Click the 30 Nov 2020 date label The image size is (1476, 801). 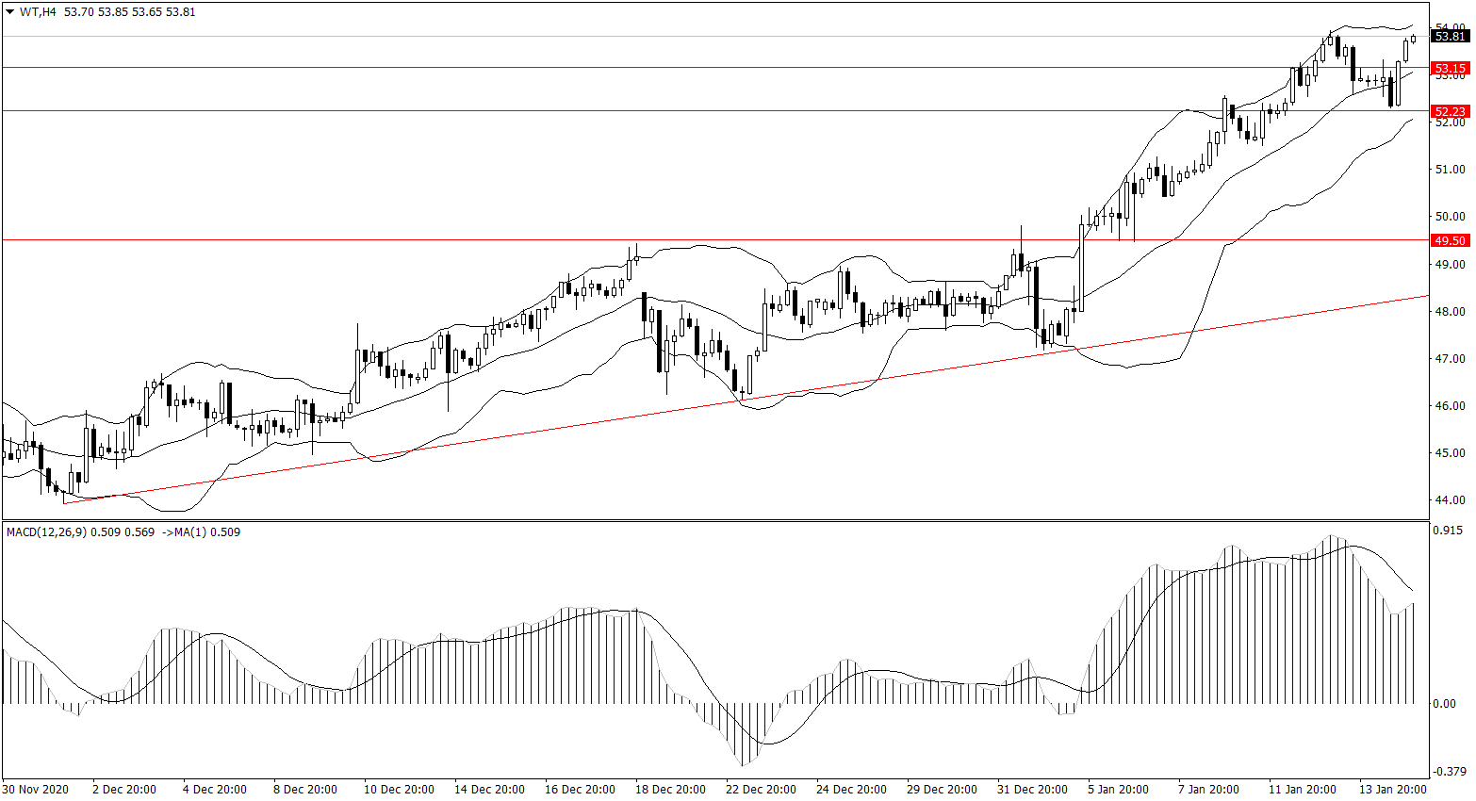(x=36, y=790)
